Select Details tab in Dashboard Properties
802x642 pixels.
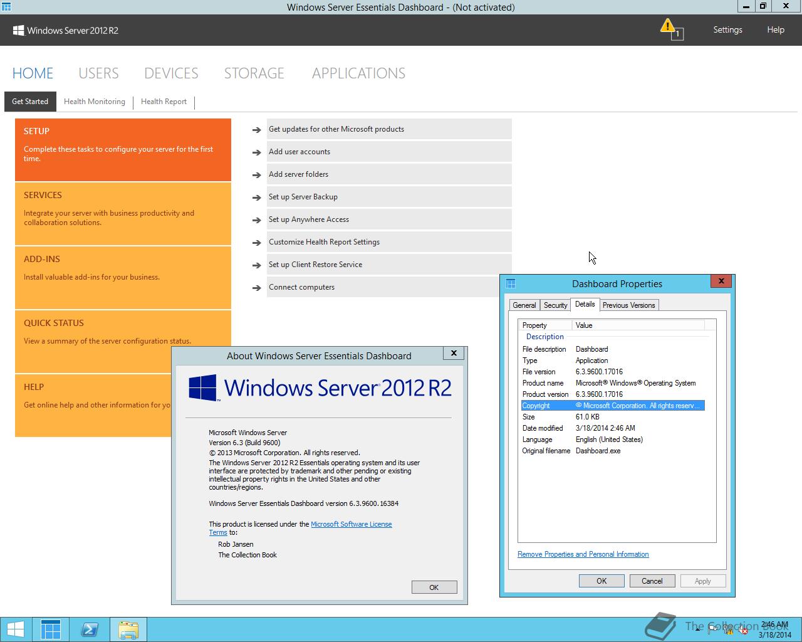coord(585,304)
